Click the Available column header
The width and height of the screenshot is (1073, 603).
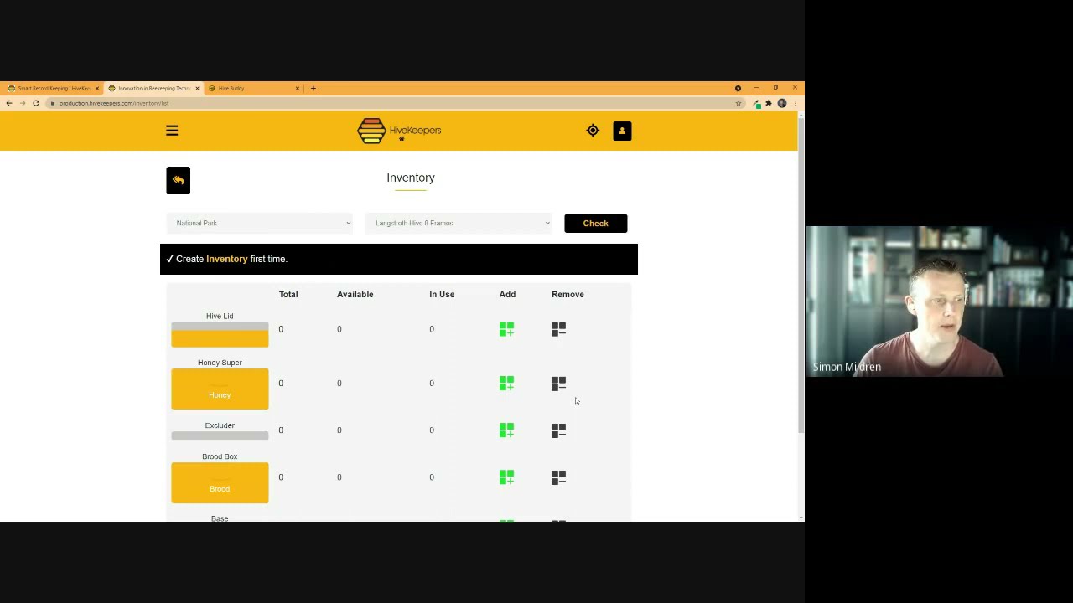(355, 294)
